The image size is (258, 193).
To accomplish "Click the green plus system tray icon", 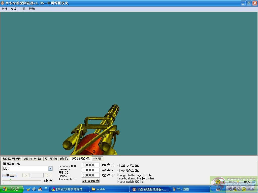I will (x=244, y=189).
